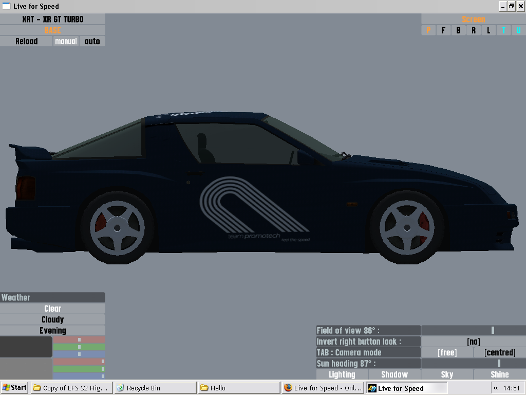Switch to B back view

tap(458, 30)
